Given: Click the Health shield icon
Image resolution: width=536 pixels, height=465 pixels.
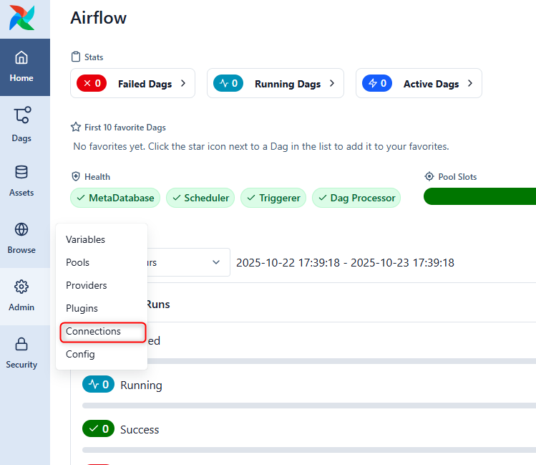Looking at the screenshot, I should [x=76, y=176].
